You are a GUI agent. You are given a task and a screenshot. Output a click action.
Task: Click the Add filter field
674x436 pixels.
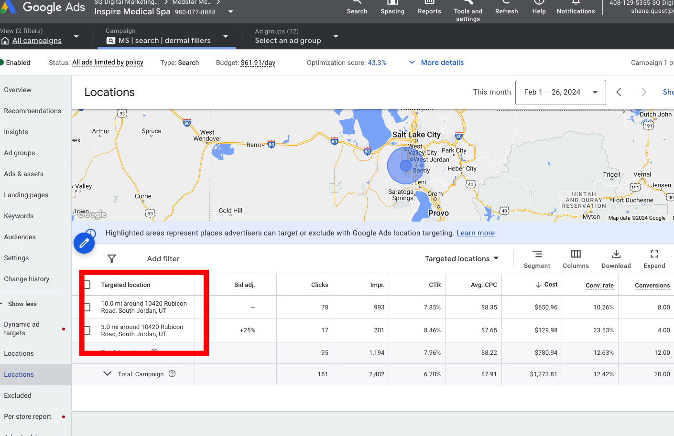pos(163,259)
